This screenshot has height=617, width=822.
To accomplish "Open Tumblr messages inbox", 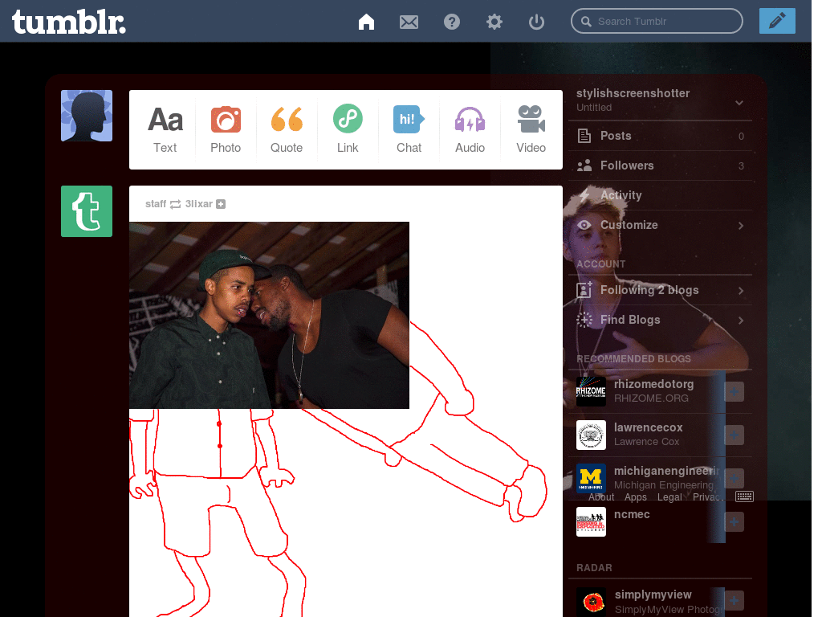I will [409, 22].
